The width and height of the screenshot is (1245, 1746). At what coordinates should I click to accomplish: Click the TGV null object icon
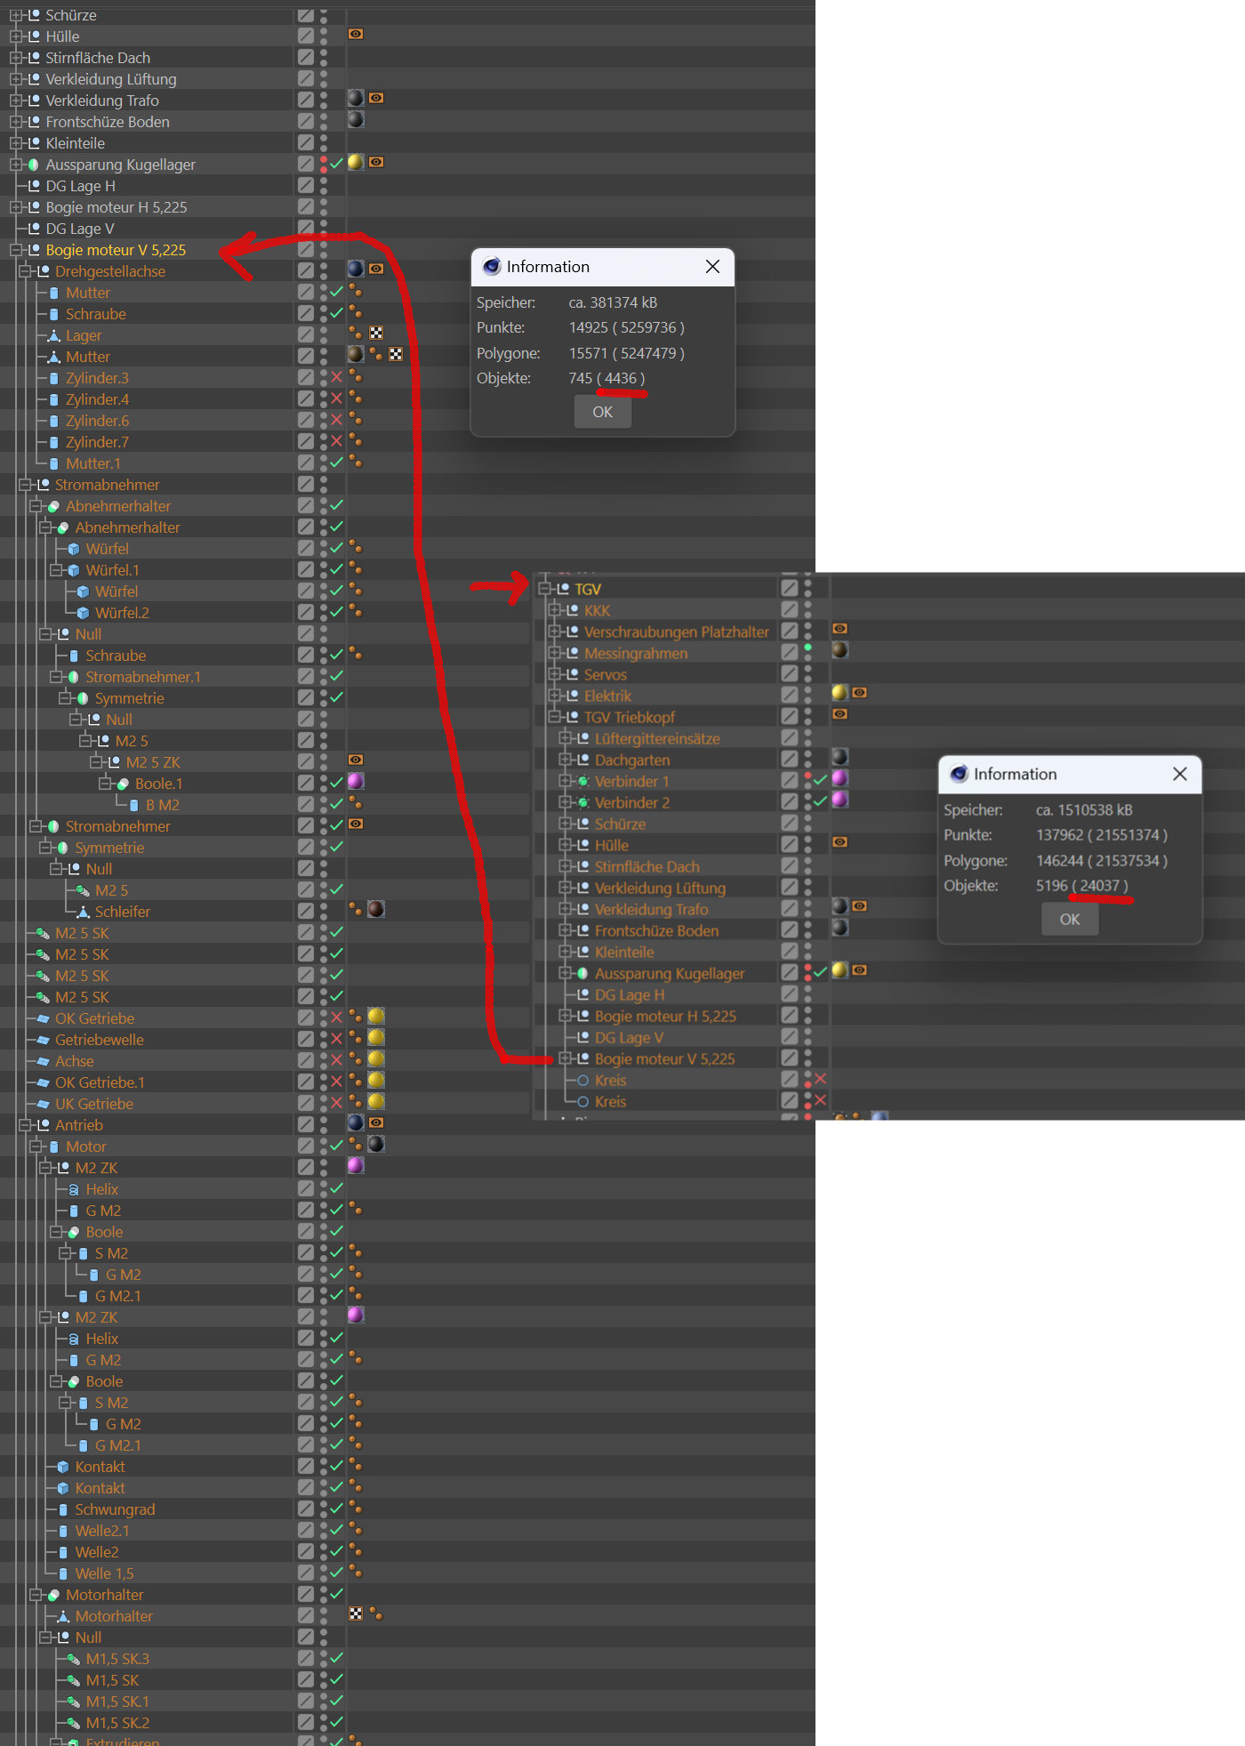click(563, 589)
